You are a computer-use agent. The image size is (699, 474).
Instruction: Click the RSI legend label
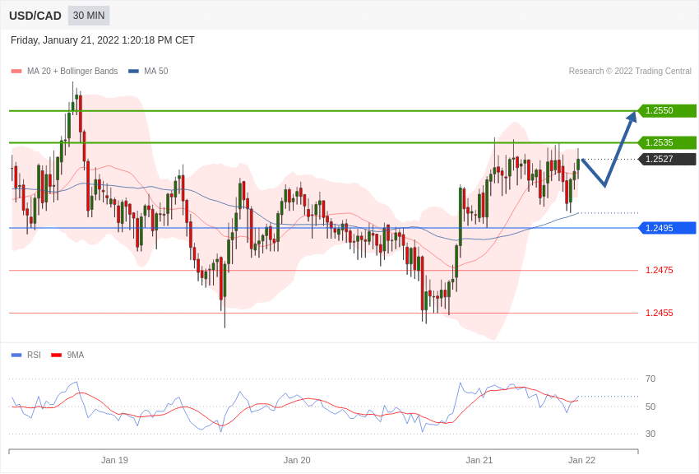(x=34, y=355)
